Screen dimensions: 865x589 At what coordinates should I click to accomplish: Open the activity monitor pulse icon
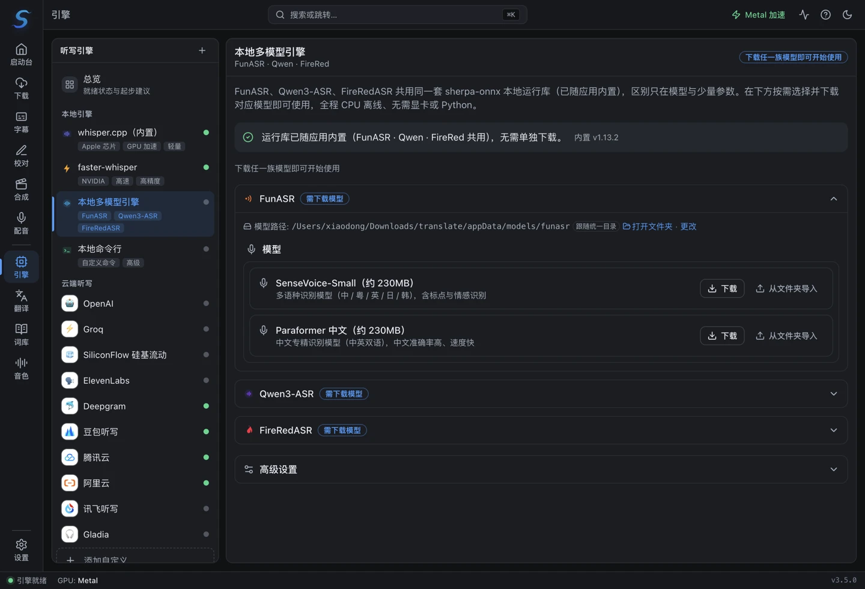804,14
